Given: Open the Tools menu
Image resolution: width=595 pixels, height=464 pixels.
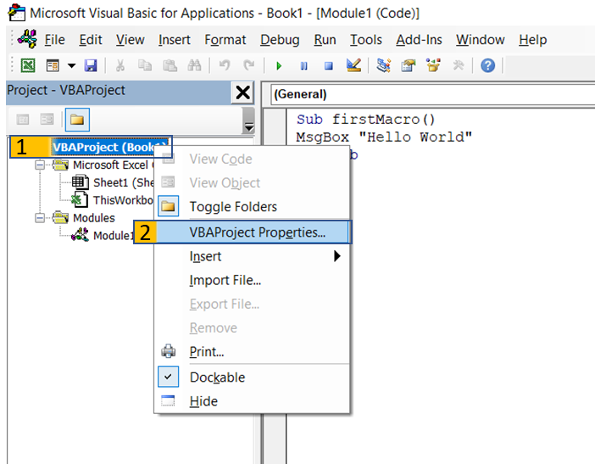Looking at the screenshot, I should [366, 40].
